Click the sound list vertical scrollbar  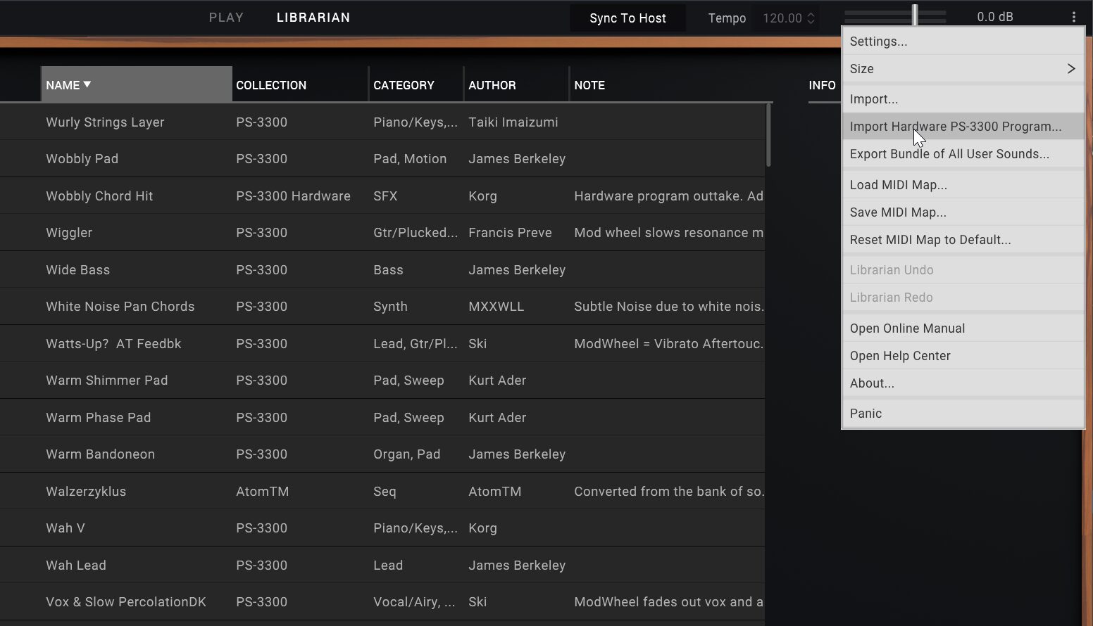[768, 135]
